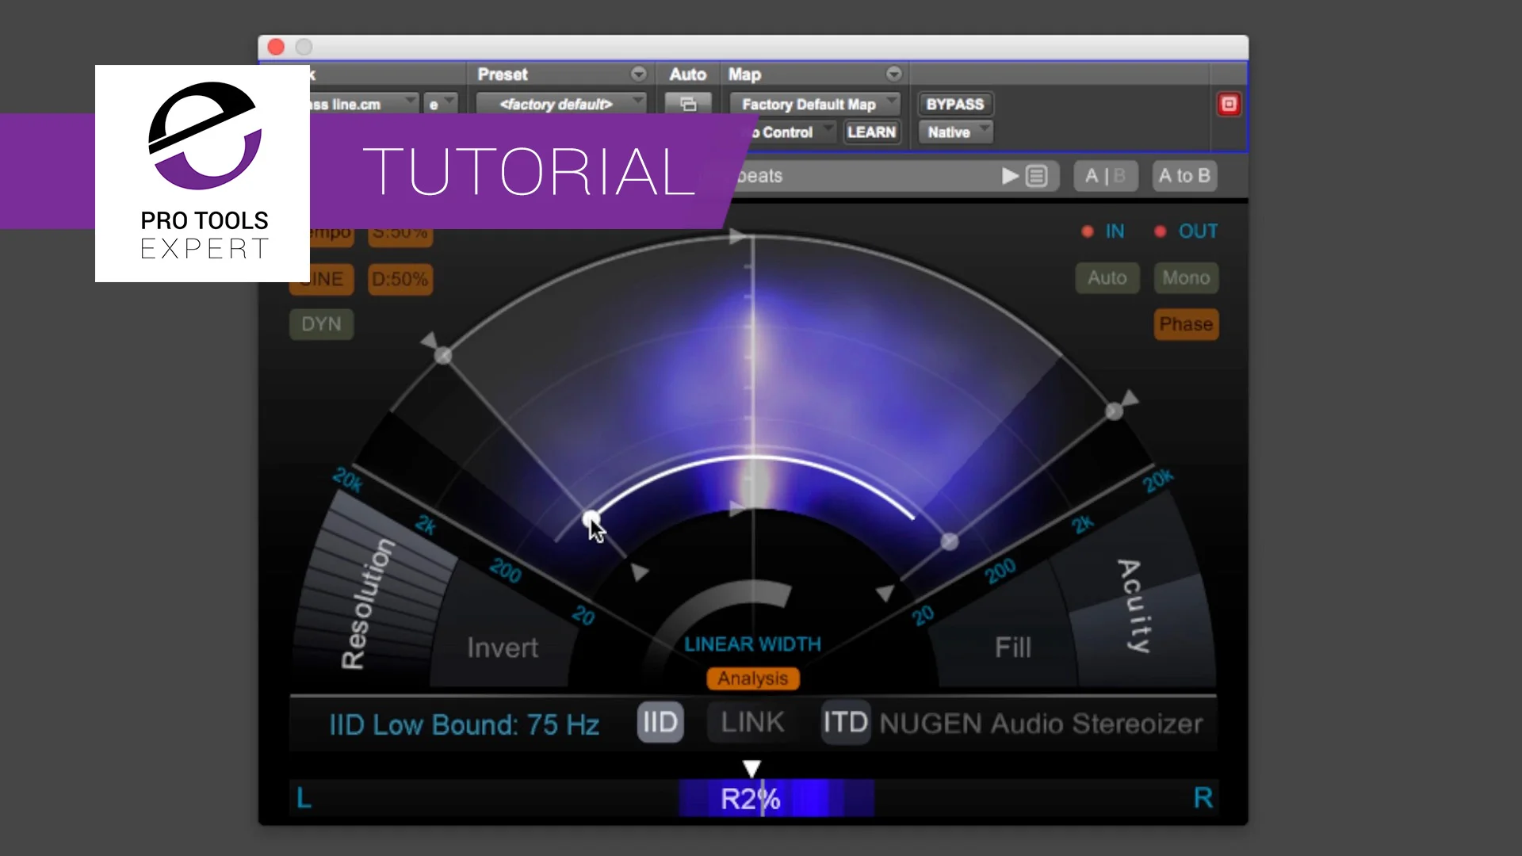Select the IID mode icon
The width and height of the screenshot is (1522, 856).
tap(660, 722)
